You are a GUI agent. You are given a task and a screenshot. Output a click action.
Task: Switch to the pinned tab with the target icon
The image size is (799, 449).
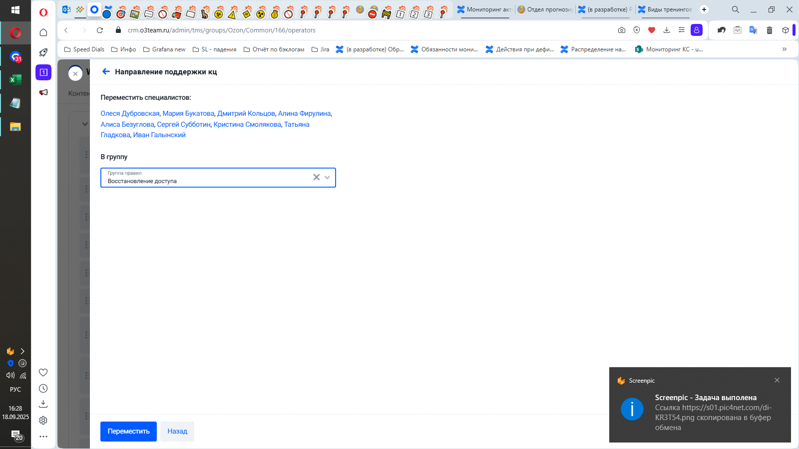tap(121, 13)
